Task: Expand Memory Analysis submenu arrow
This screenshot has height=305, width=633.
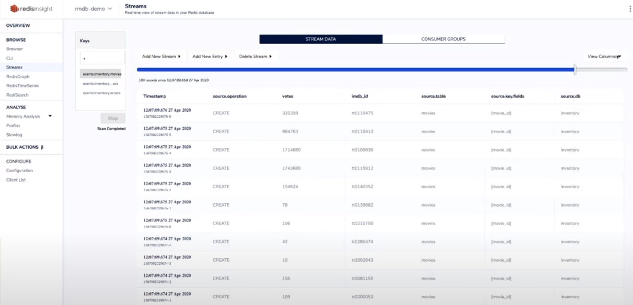Action: (50, 116)
